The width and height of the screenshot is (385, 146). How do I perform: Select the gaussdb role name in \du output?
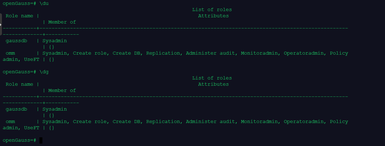click(16, 41)
